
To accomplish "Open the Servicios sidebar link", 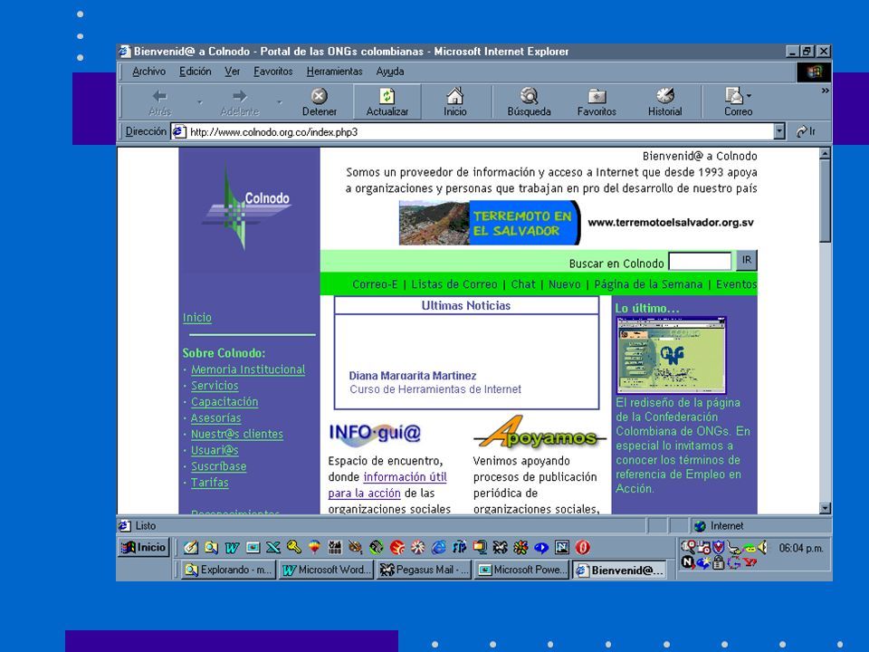I will pos(215,386).
